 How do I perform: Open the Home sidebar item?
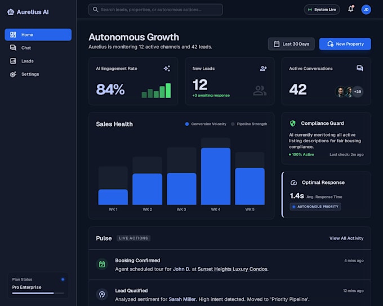tap(38, 35)
